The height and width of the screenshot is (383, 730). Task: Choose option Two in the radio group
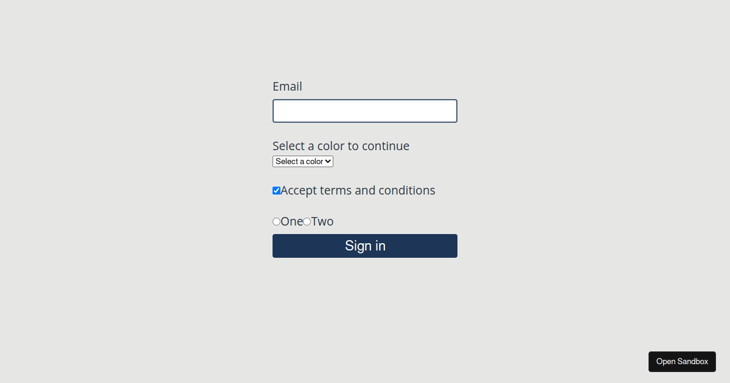click(307, 221)
